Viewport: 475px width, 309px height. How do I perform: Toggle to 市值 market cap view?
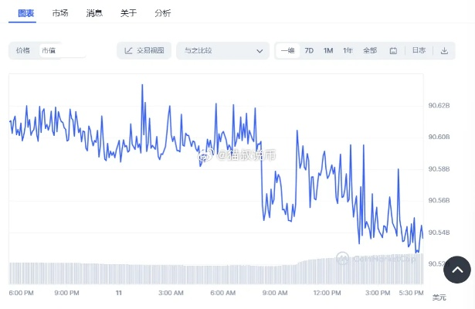click(49, 51)
